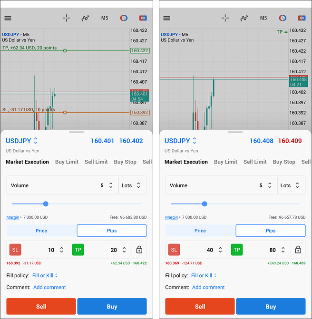Image resolution: width=312 pixels, height=319 pixels.
Task: Open Fill or Kill policy dropdown, right panel
Action: pyautogui.click(x=204, y=275)
